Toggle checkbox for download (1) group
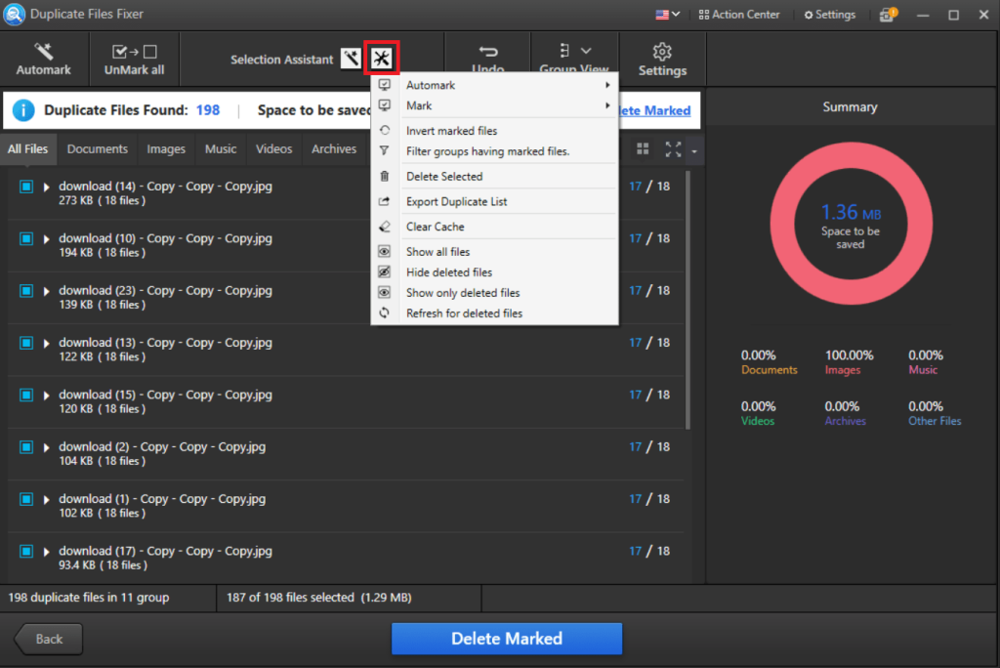Image resolution: width=1000 pixels, height=668 pixels. [26, 499]
